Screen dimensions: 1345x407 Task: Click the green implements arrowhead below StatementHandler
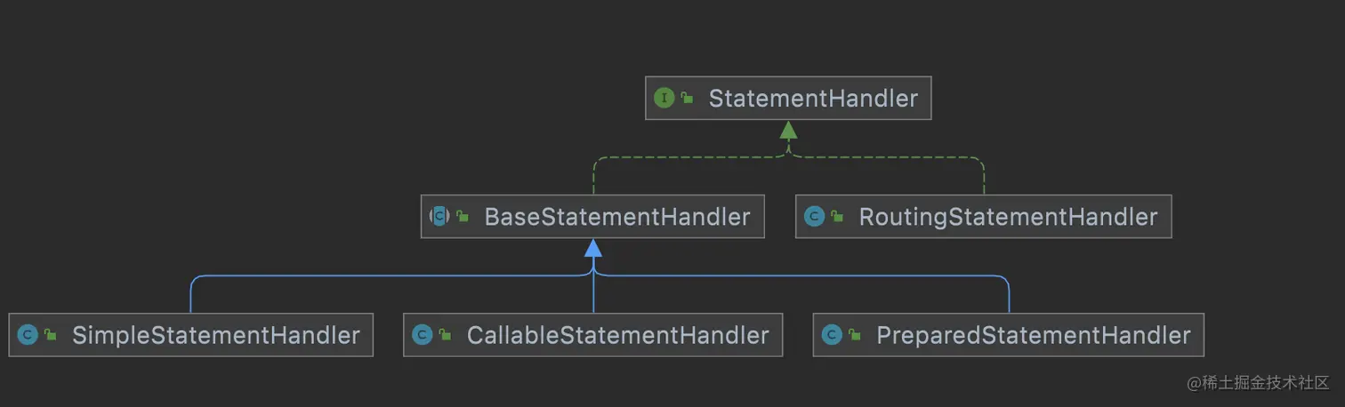(x=788, y=131)
